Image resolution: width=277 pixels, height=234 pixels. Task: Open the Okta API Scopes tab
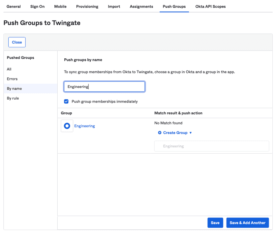pyautogui.click(x=210, y=7)
